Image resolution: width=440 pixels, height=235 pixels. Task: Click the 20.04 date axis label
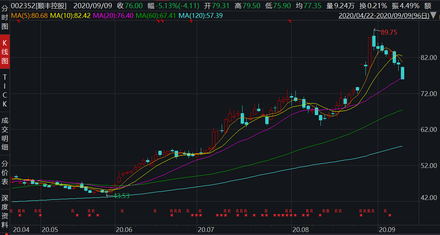click(21, 230)
